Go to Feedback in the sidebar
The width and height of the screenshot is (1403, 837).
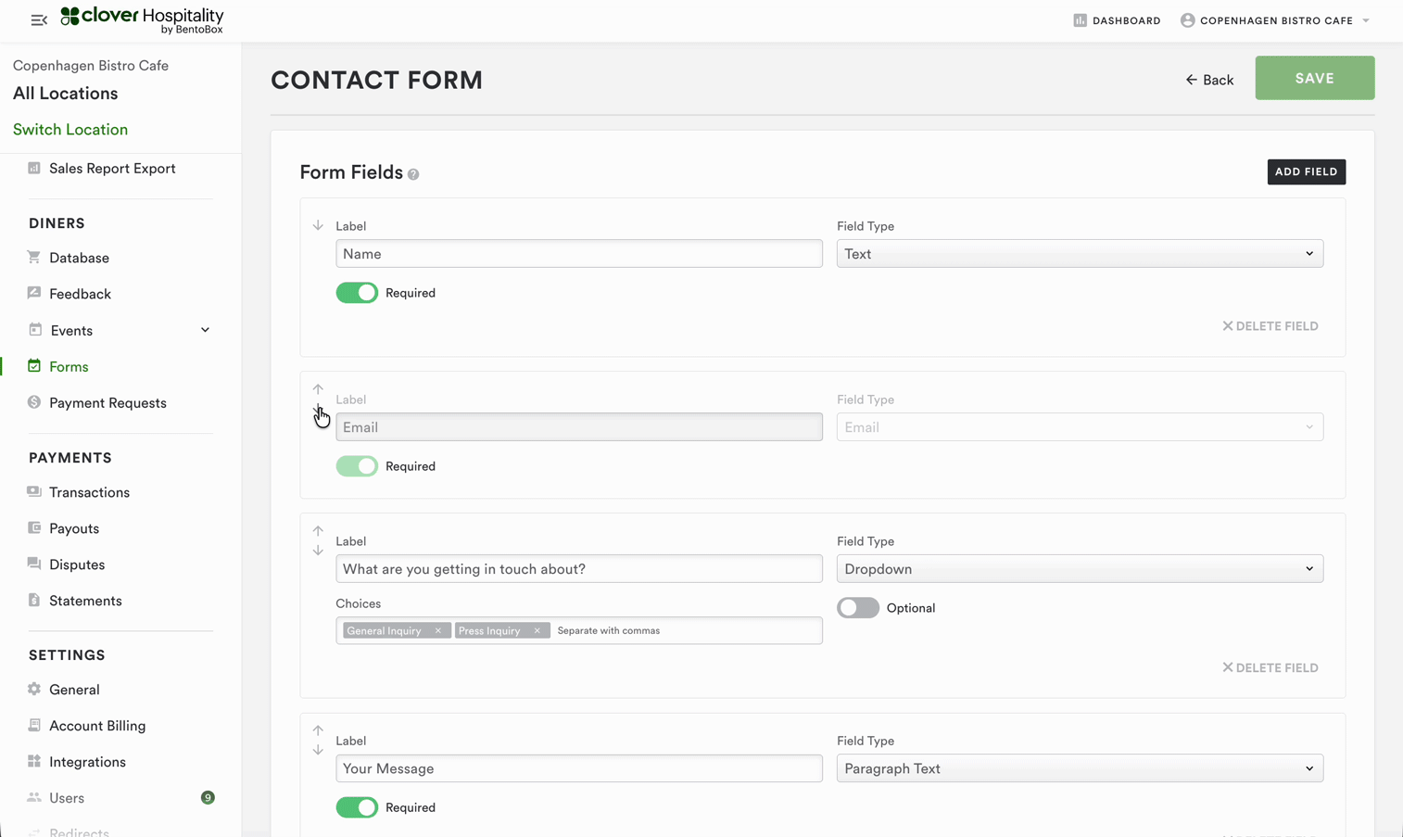click(x=80, y=294)
